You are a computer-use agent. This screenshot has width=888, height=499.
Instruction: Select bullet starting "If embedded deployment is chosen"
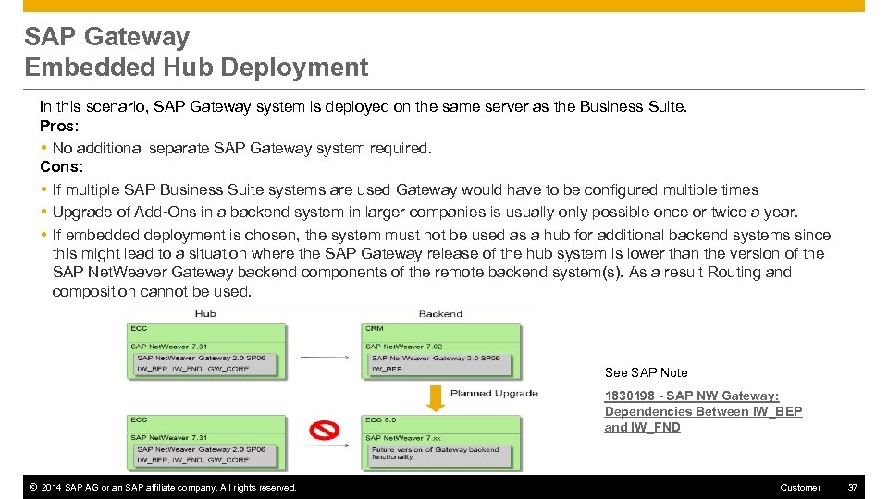coord(442,263)
